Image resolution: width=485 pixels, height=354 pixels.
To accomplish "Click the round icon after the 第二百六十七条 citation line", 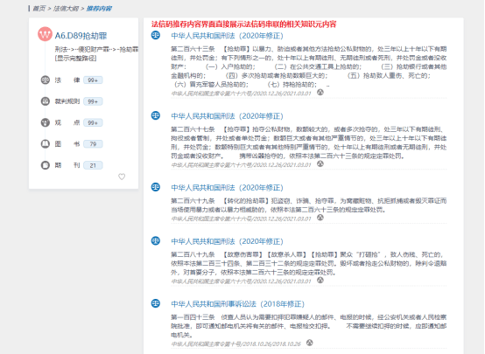I will tap(320, 163).
